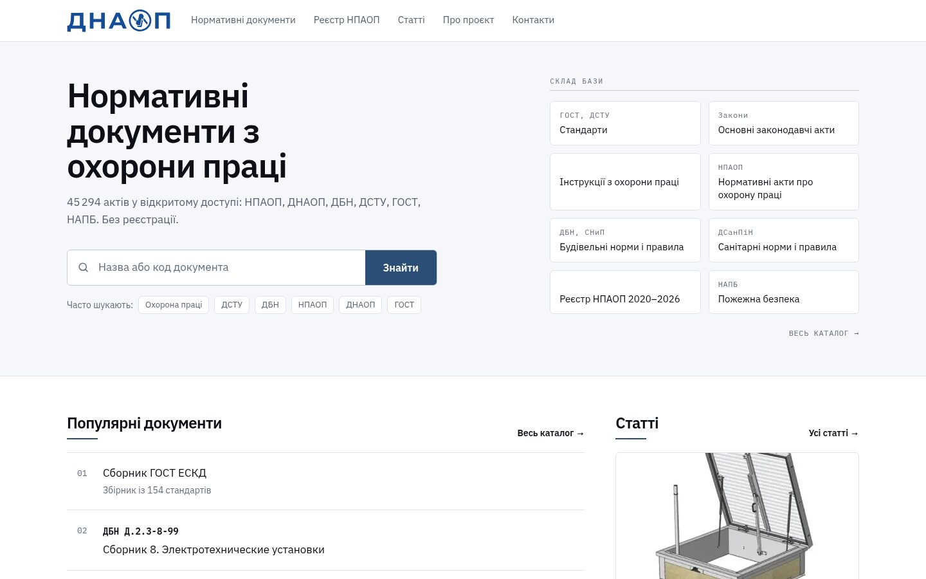Click the roof hatch article thumbnail
The height and width of the screenshot is (579, 926).
[x=737, y=516]
